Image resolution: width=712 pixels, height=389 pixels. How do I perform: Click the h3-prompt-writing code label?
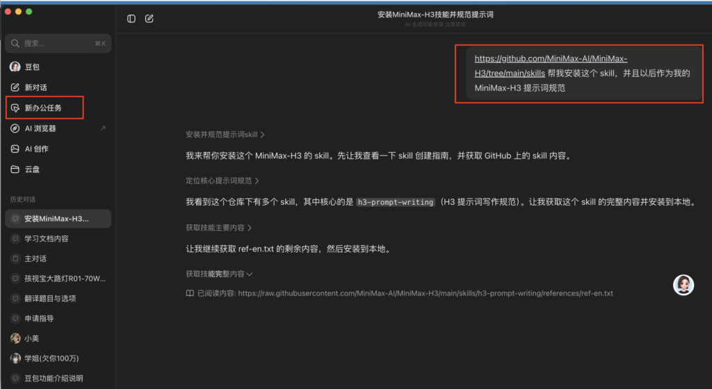(396, 202)
